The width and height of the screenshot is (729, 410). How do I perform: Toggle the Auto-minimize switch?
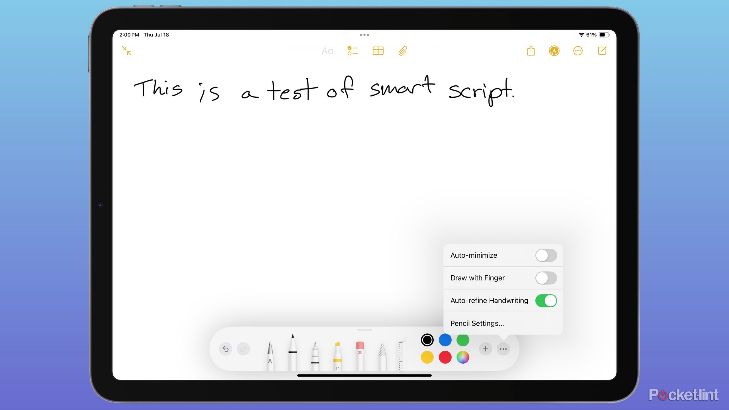(546, 255)
